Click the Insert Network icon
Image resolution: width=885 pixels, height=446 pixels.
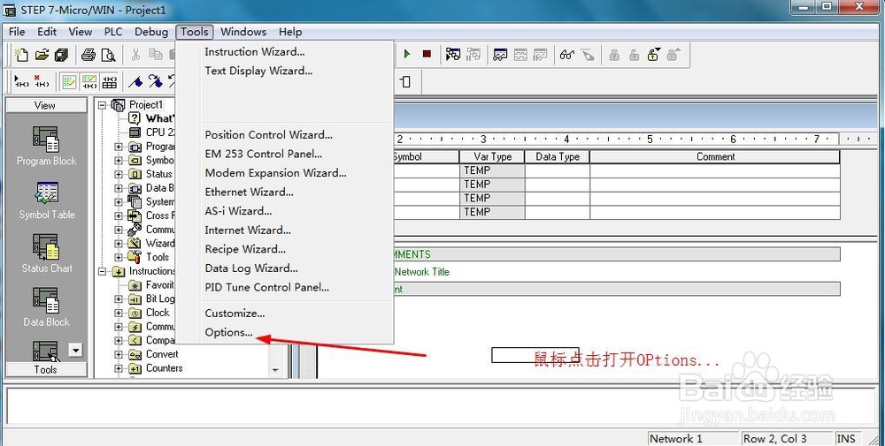click(x=21, y=81)
